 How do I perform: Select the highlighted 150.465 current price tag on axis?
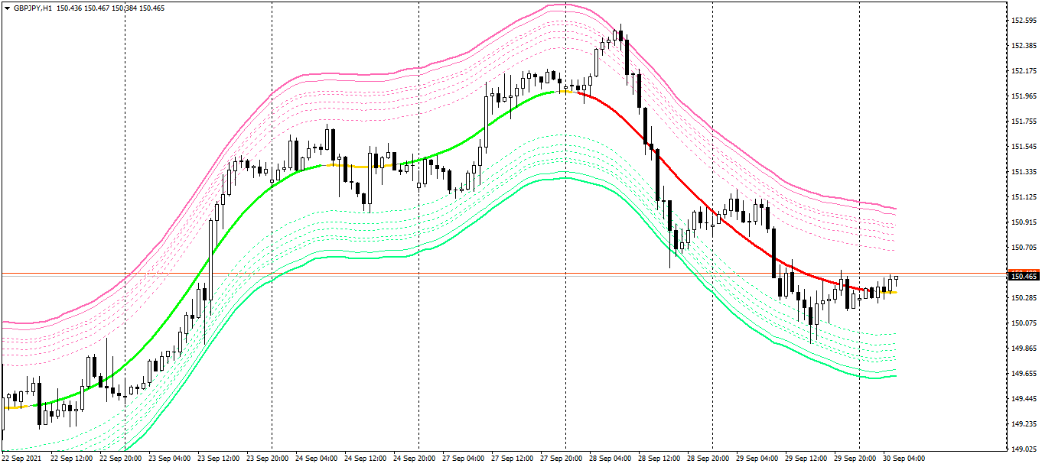pos(1024,276)
